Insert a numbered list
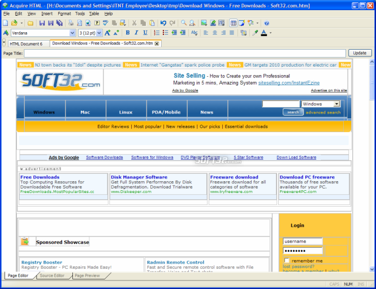This screenshot has height=289, width=376. click(x=157, y=33)
